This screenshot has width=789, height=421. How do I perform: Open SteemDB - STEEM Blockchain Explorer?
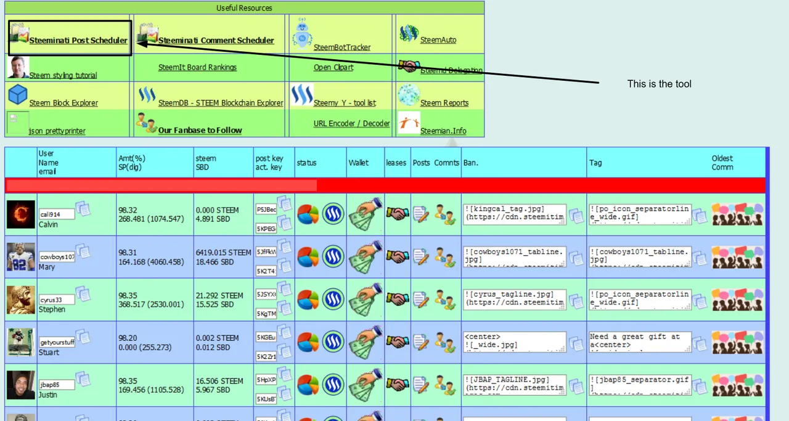(221, 103)
